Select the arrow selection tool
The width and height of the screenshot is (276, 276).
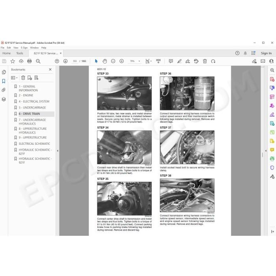click(96, 61)
